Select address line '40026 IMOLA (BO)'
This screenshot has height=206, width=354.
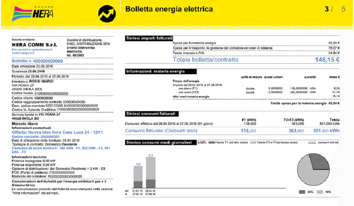(x=27, y=89)
